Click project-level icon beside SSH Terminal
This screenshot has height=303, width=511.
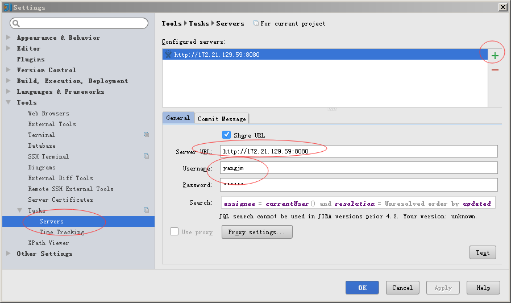(x=146, y=156)
